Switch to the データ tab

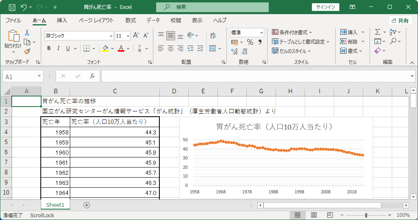[x=153, y=21]
